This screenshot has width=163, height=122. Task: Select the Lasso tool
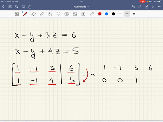58,14
